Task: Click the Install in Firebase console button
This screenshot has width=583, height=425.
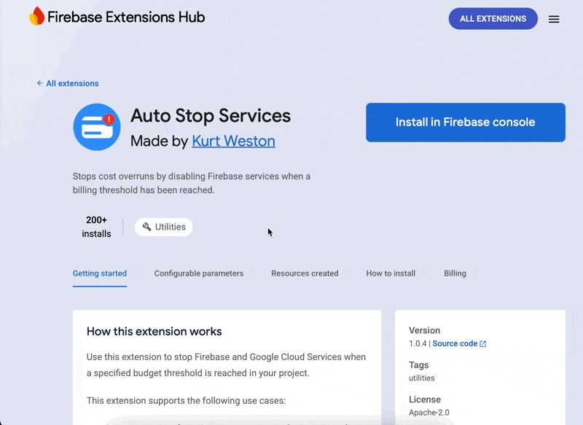Action: 465,122
